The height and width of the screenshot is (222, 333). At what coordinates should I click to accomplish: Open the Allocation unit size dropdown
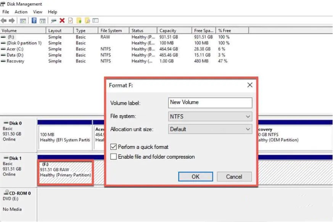click(x=210, y=129)
